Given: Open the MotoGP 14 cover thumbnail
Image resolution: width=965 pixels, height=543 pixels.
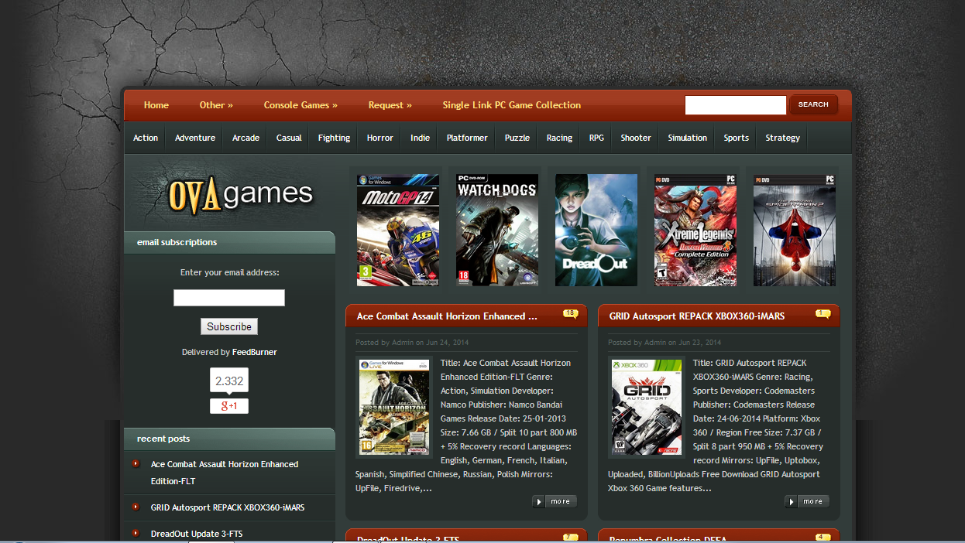Looking at the screenshot, I should (398, 230).
